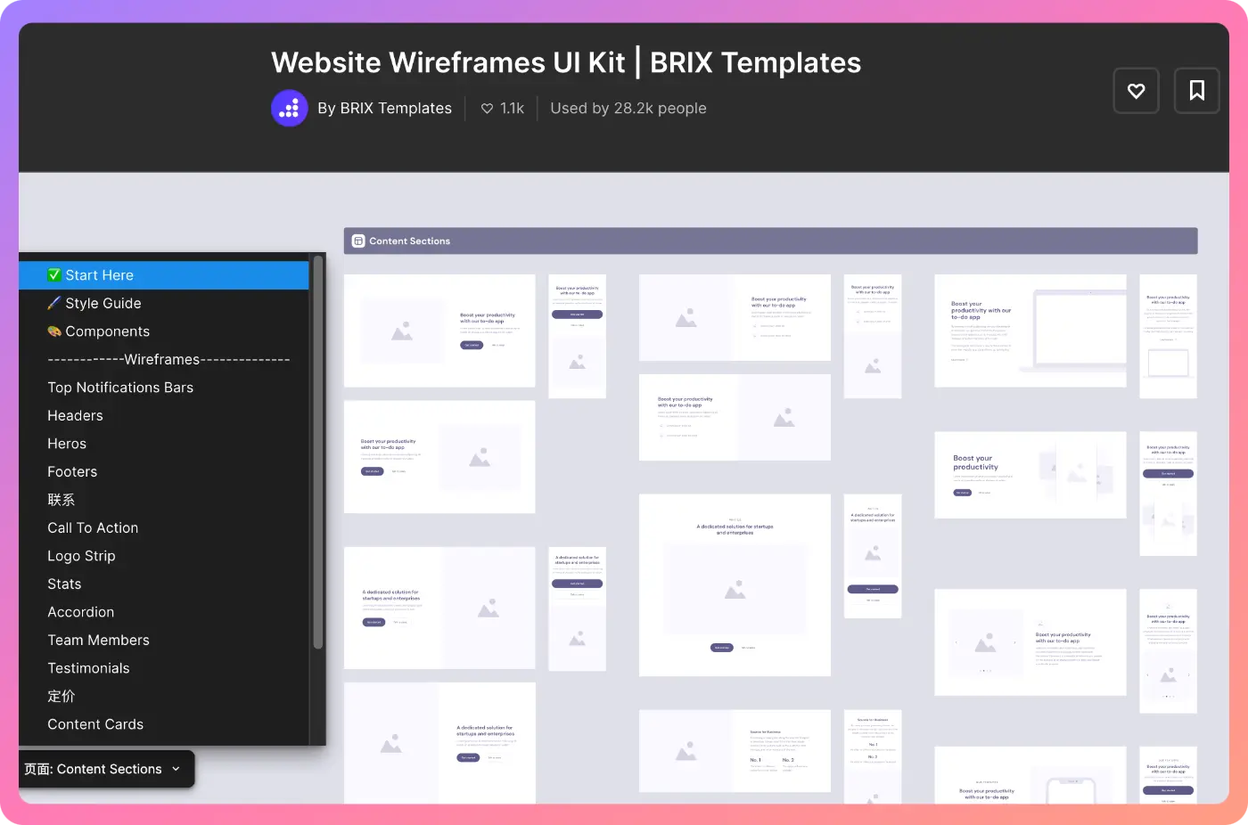This screenshot has height=825, width=1248.
Task: Click the heart like button
Action: (x=1136, y=91)
